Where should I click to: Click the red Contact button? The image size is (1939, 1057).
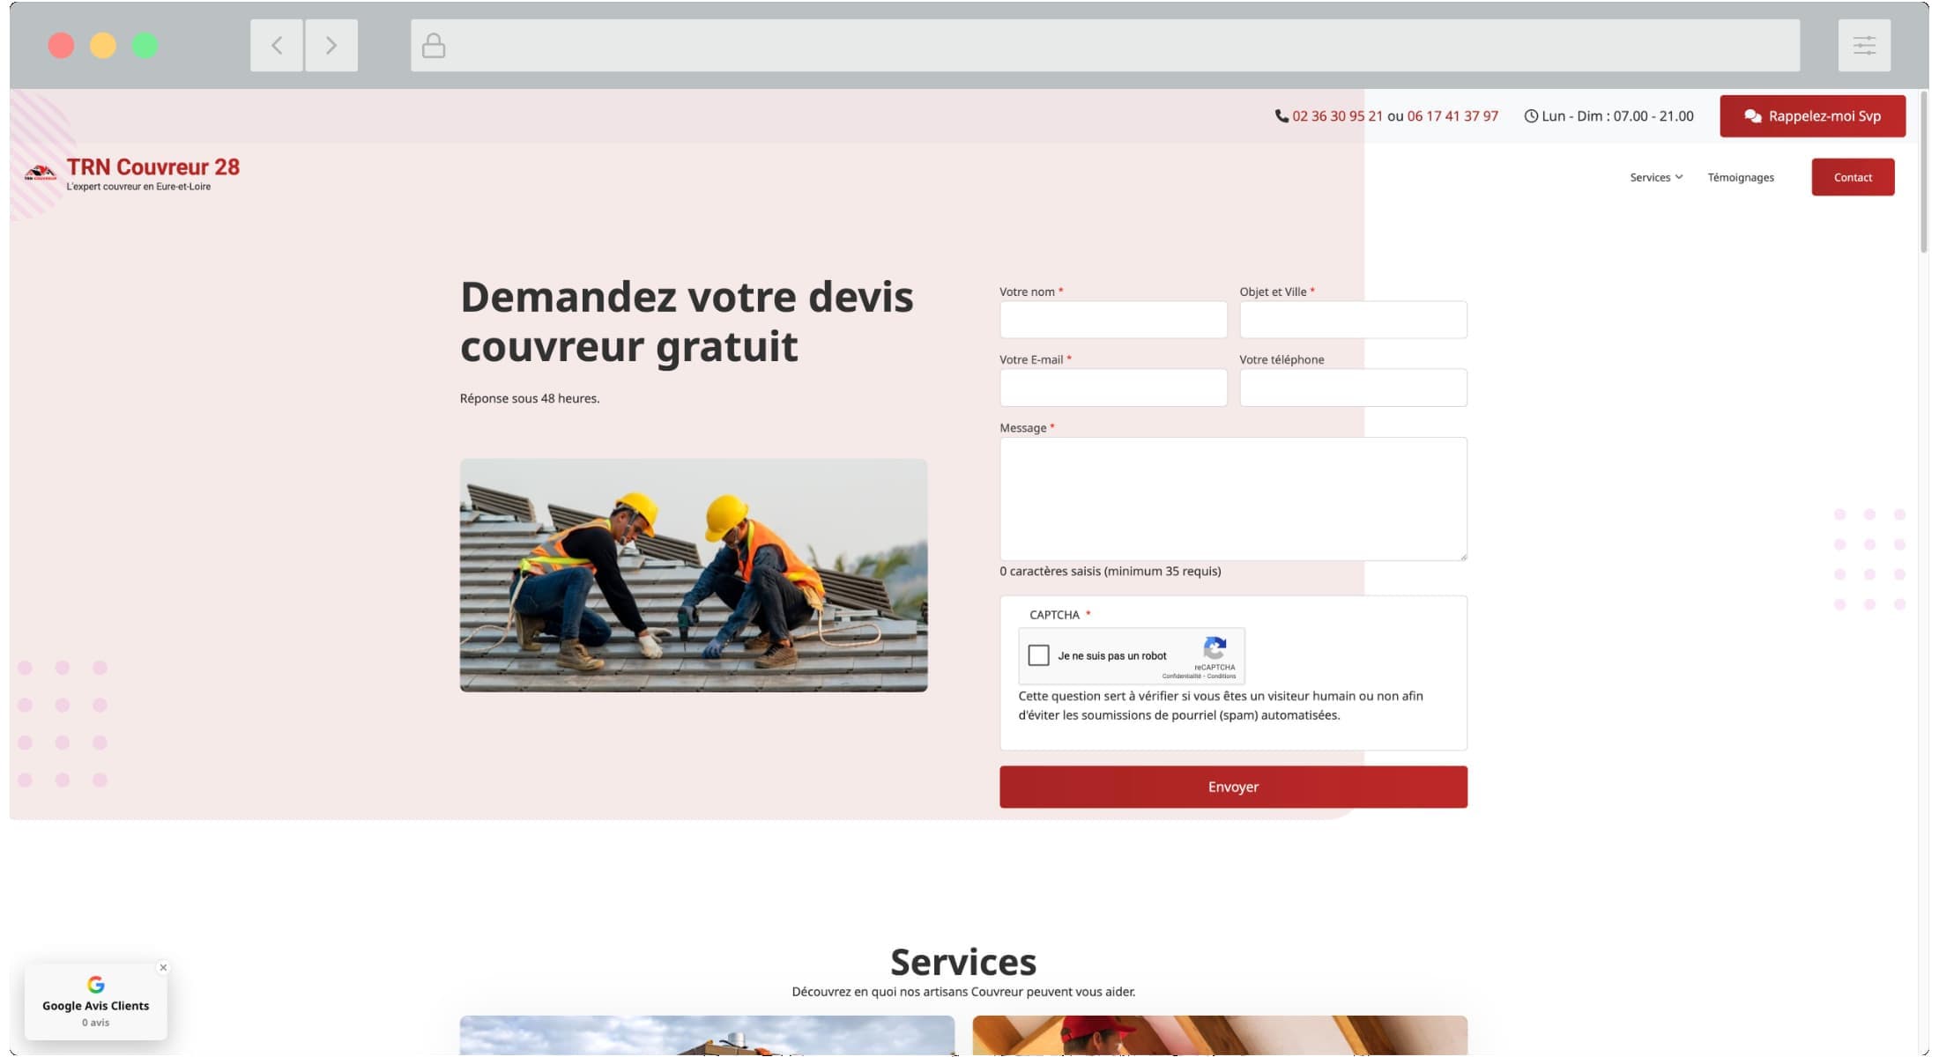(x=1852, y=178)
